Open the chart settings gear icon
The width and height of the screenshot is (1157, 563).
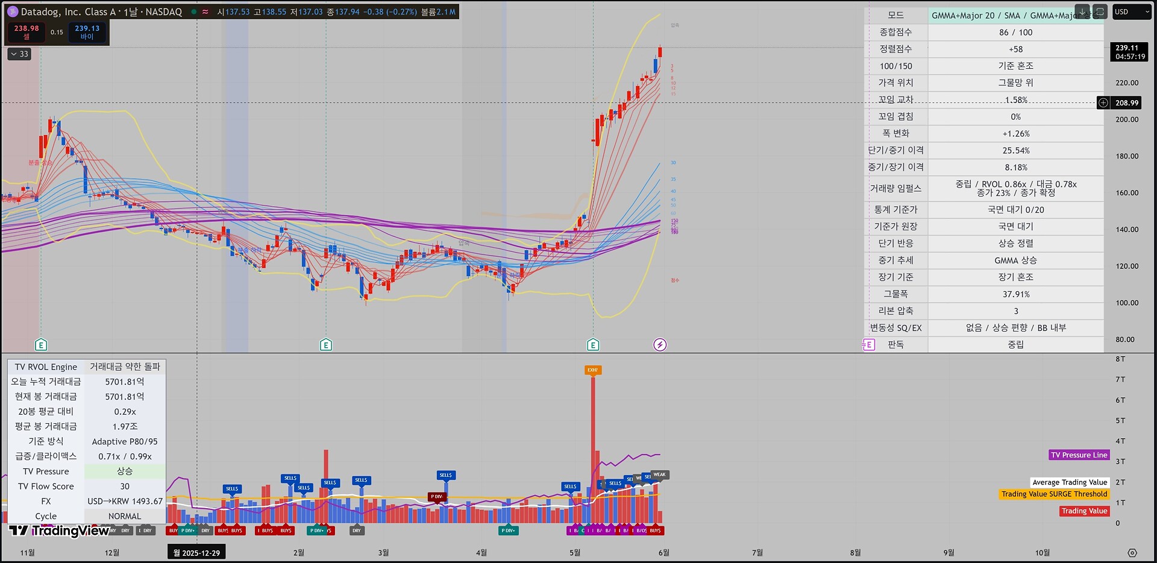[1132, 553]
